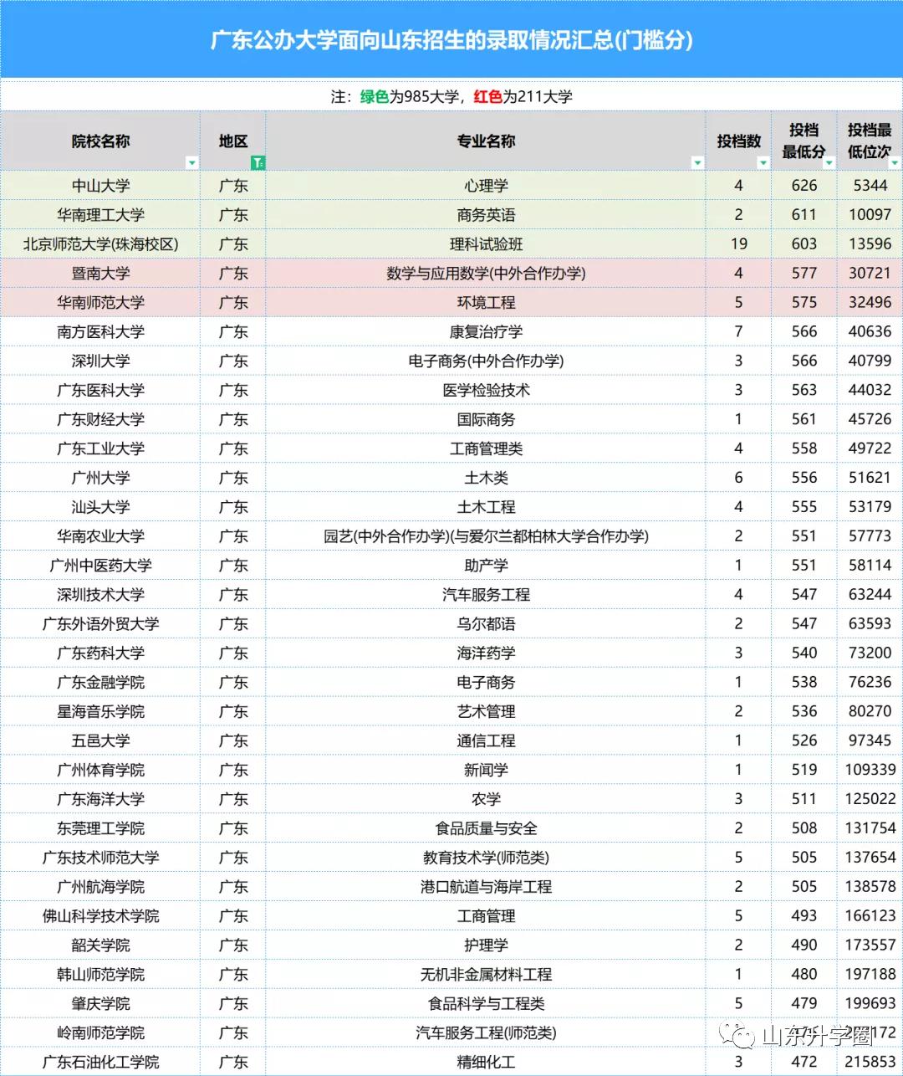Image resolution: width=903 pixels, height=1076 pixels.
Task: Select the 中山大学 cell in the first row
Action: click(x=100, y=186)
